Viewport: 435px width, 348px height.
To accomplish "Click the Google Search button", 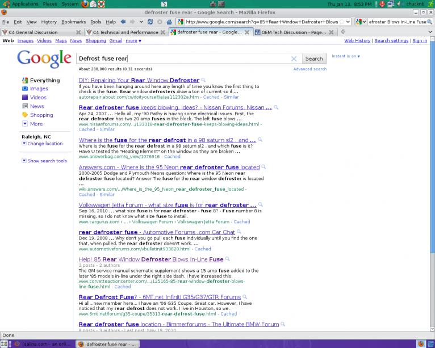I will (314, 59).
